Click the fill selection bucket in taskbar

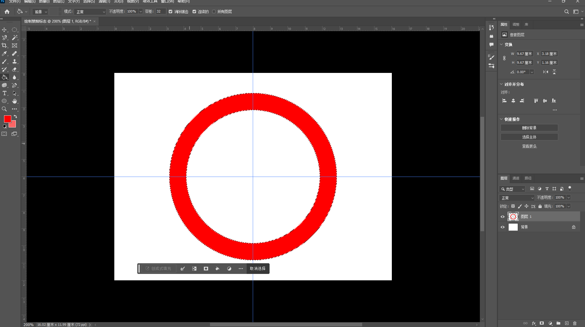[217, 269]
